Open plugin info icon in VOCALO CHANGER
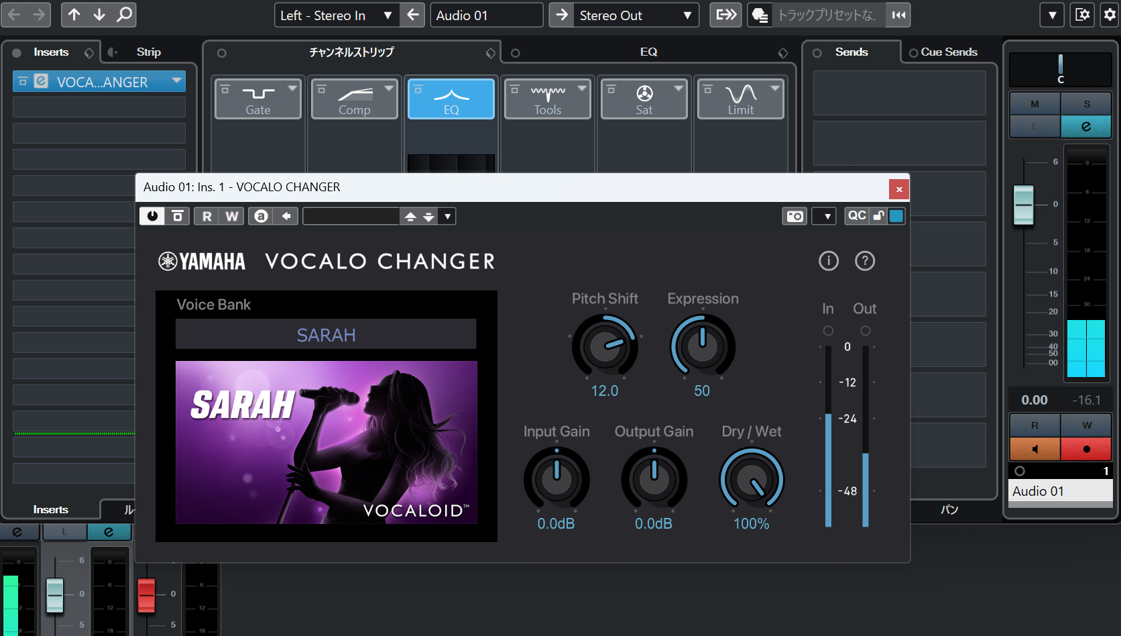The width and height of the screenshot is (1121, 636). [x=829, y=261]
